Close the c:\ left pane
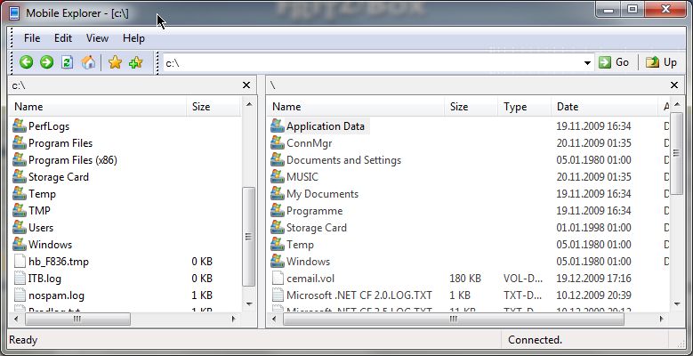This screenshot has height=356, width=693. tap(246, 85)
